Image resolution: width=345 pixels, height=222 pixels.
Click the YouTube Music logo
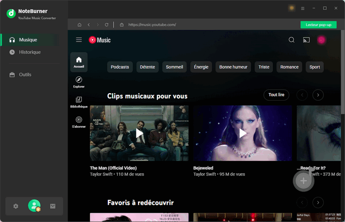point(100,40)
